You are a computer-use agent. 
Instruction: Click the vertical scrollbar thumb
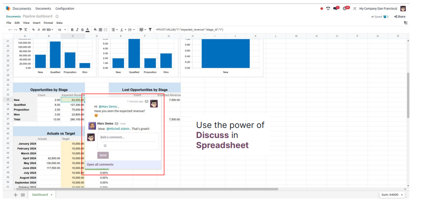pyautogui.click(x=408, y=95)
